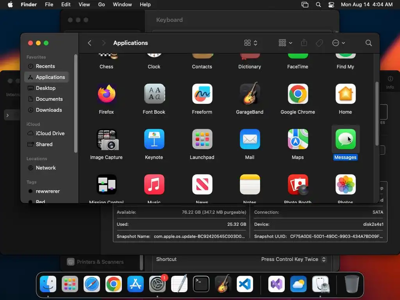Screen dimensions: 400x300
Task: Open the Firefox application icon
Action: (106, 94)
